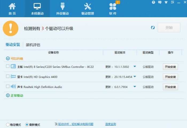
Task: Collapse the 可以升级 section
Action: click(x=8, y=59)
